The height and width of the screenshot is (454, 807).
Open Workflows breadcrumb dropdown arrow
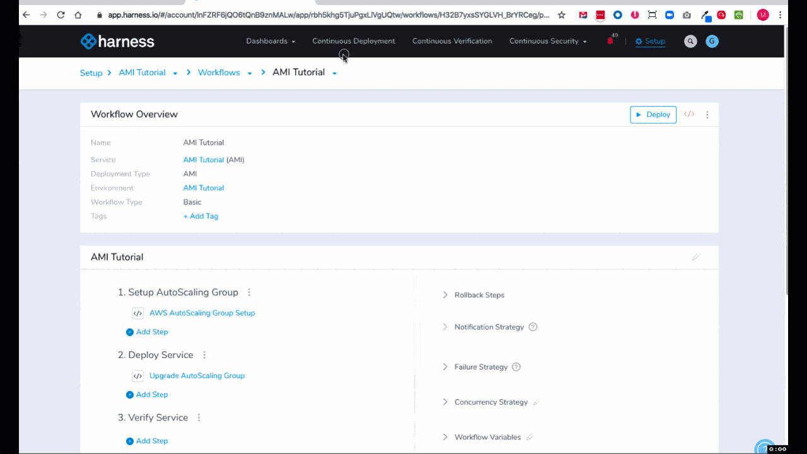[250, 73]
